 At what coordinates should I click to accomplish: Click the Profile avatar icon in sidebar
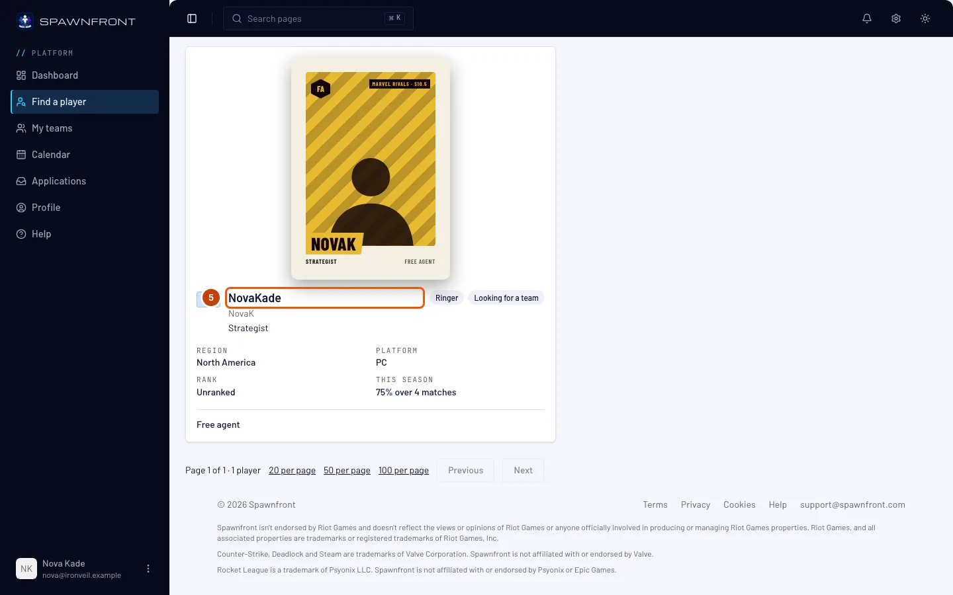click(21, 208)
